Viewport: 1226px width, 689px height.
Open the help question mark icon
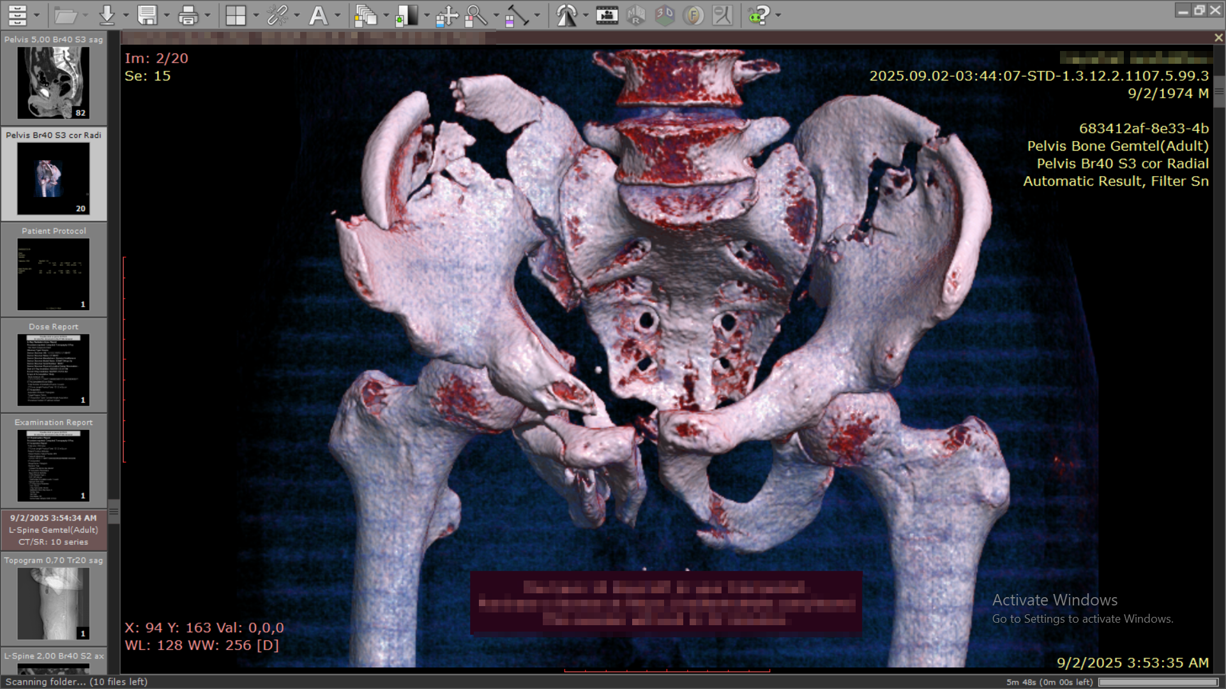click(x=759, y=15)
